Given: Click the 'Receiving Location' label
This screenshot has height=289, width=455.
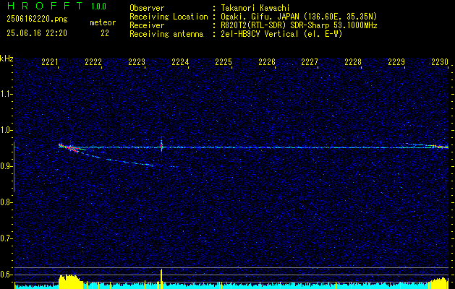Looking at the screenshot, I should pos(169,17).
